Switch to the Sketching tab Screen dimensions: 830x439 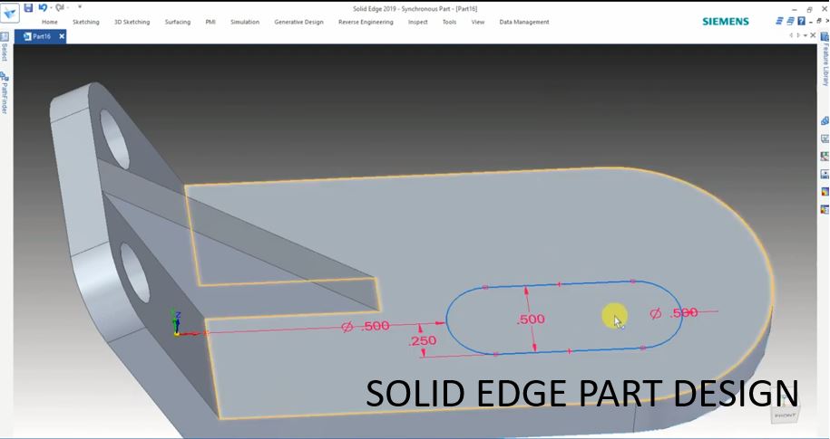tap(86, 23)
